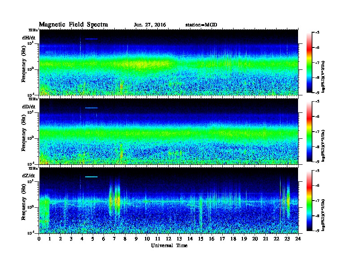Click hour 7 on the Universal Time axis
This screenshot has height=274, width=355.
click(115, 239)
